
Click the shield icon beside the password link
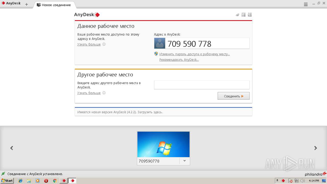[x=156, y=54]
